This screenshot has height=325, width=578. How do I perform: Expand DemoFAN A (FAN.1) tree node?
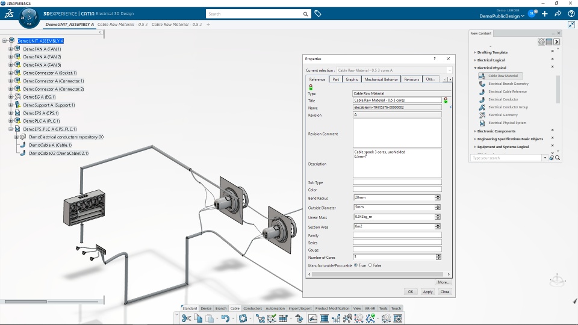pyautogui.click(x=11, y=49)
